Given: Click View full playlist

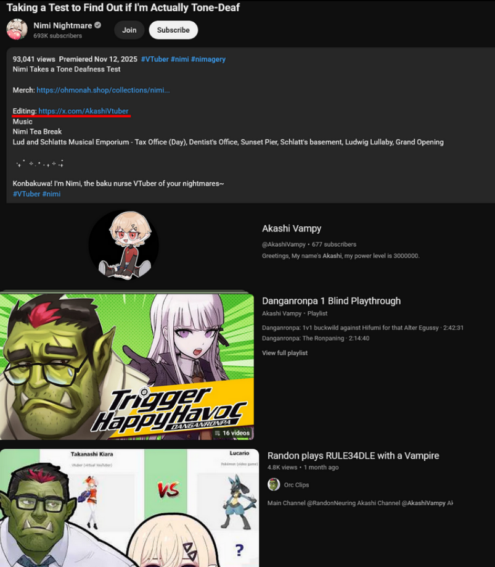Looking at the screenshot, I should click(x=285, y=353).
